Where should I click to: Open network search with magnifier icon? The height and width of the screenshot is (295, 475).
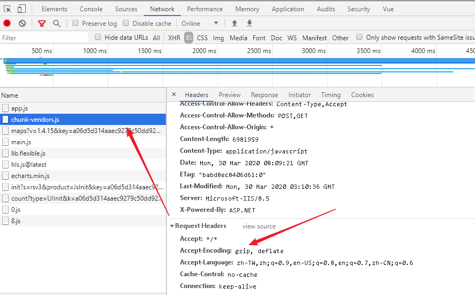pyautogui.click(x=56, y=23)
